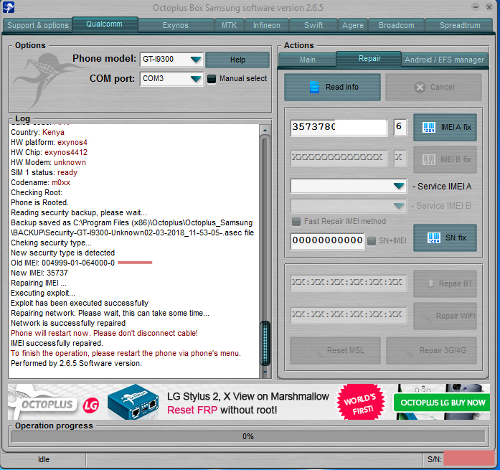
Task: Open the COM port dropdown
Action: pos(195,79)
